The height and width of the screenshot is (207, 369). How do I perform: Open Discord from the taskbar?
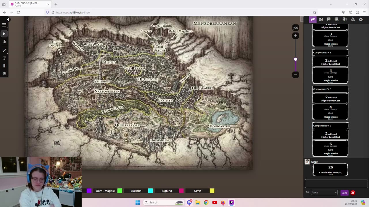coord(189,202)
